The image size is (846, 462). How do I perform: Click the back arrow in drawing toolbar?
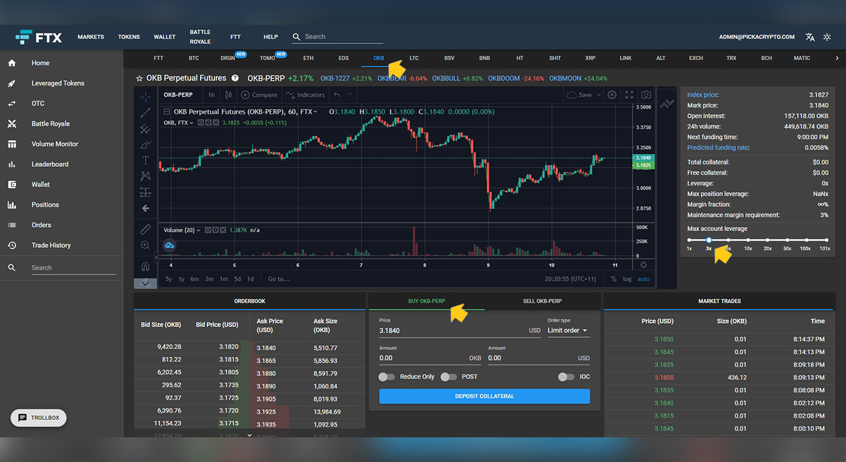[x=146, y=208]
